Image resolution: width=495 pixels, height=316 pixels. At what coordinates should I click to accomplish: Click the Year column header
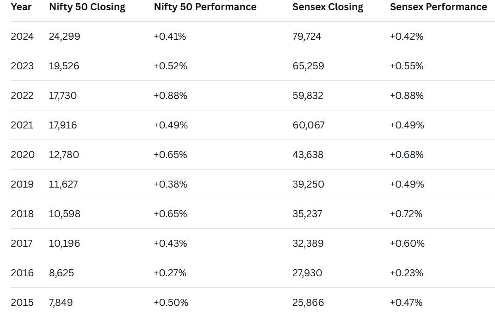tap(21, 7)
